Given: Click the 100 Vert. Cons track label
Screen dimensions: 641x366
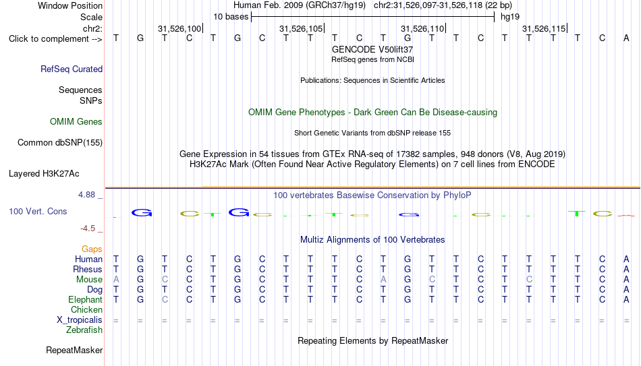Looking at the screenshot, I should [x=38, y=211].
